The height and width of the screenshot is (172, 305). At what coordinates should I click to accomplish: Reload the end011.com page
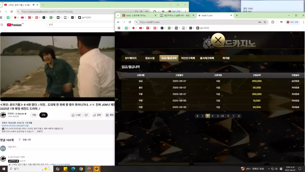tap(130, 22)
